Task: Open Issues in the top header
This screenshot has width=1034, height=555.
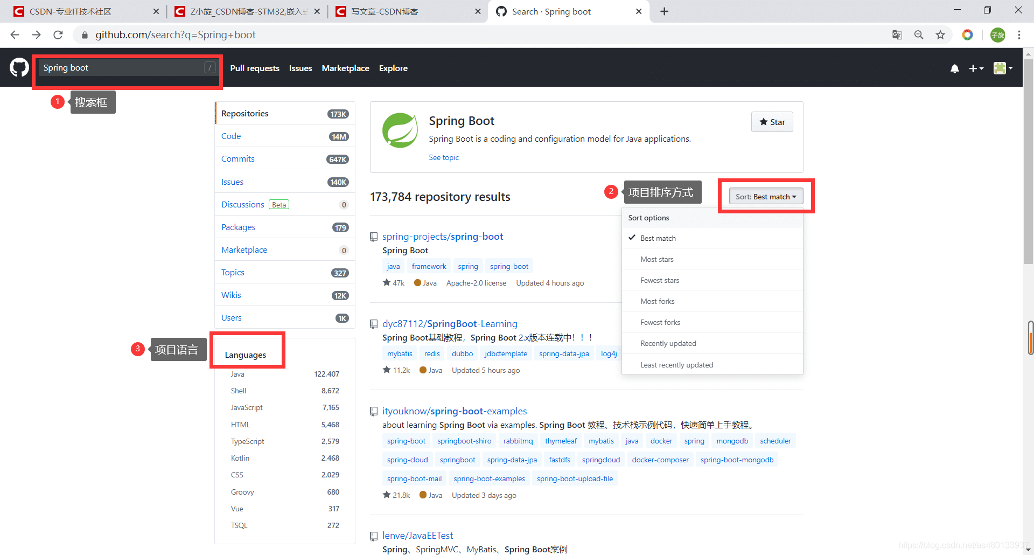Action: coord(301,68)
